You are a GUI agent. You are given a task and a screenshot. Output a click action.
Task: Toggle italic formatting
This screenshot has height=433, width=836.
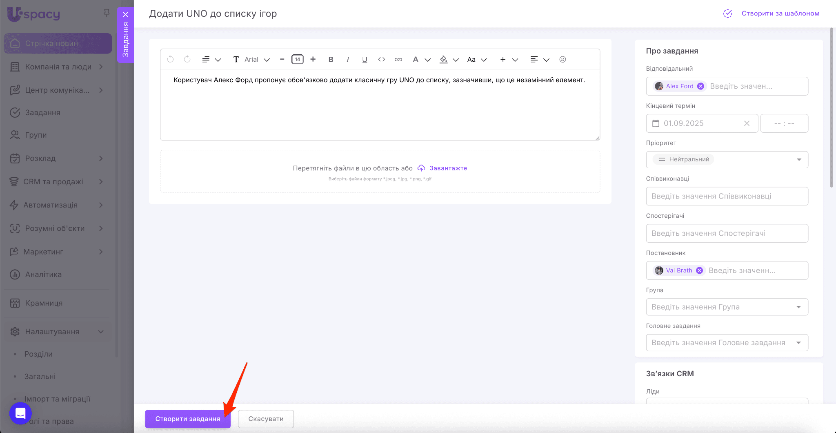(348, 59)
